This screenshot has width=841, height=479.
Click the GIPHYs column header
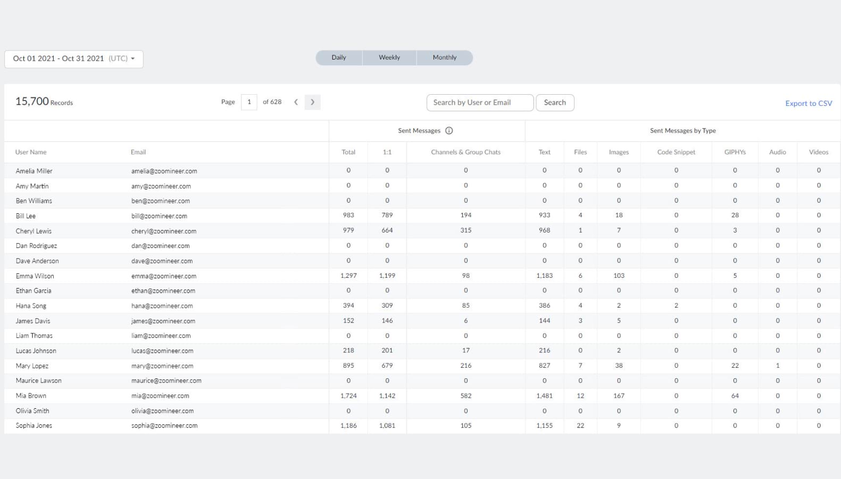[x=735, y=152]
